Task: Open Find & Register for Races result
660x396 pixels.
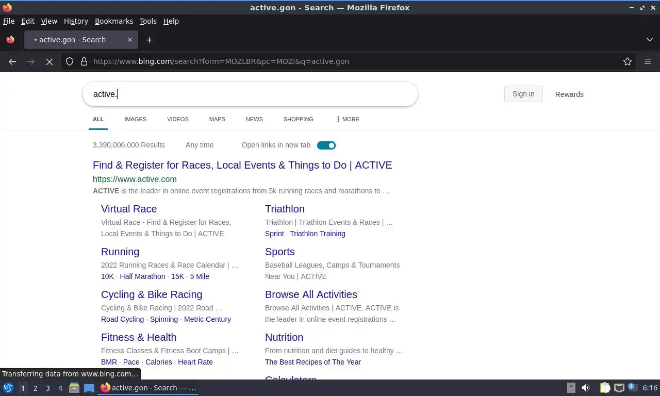Action: [242, 165]
